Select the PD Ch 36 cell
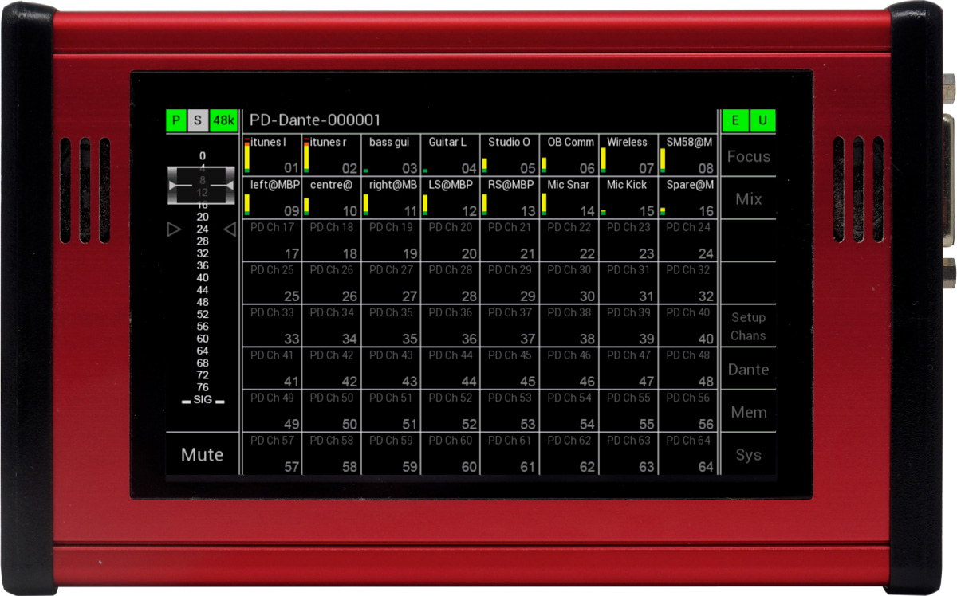 (x=451, y=326)
